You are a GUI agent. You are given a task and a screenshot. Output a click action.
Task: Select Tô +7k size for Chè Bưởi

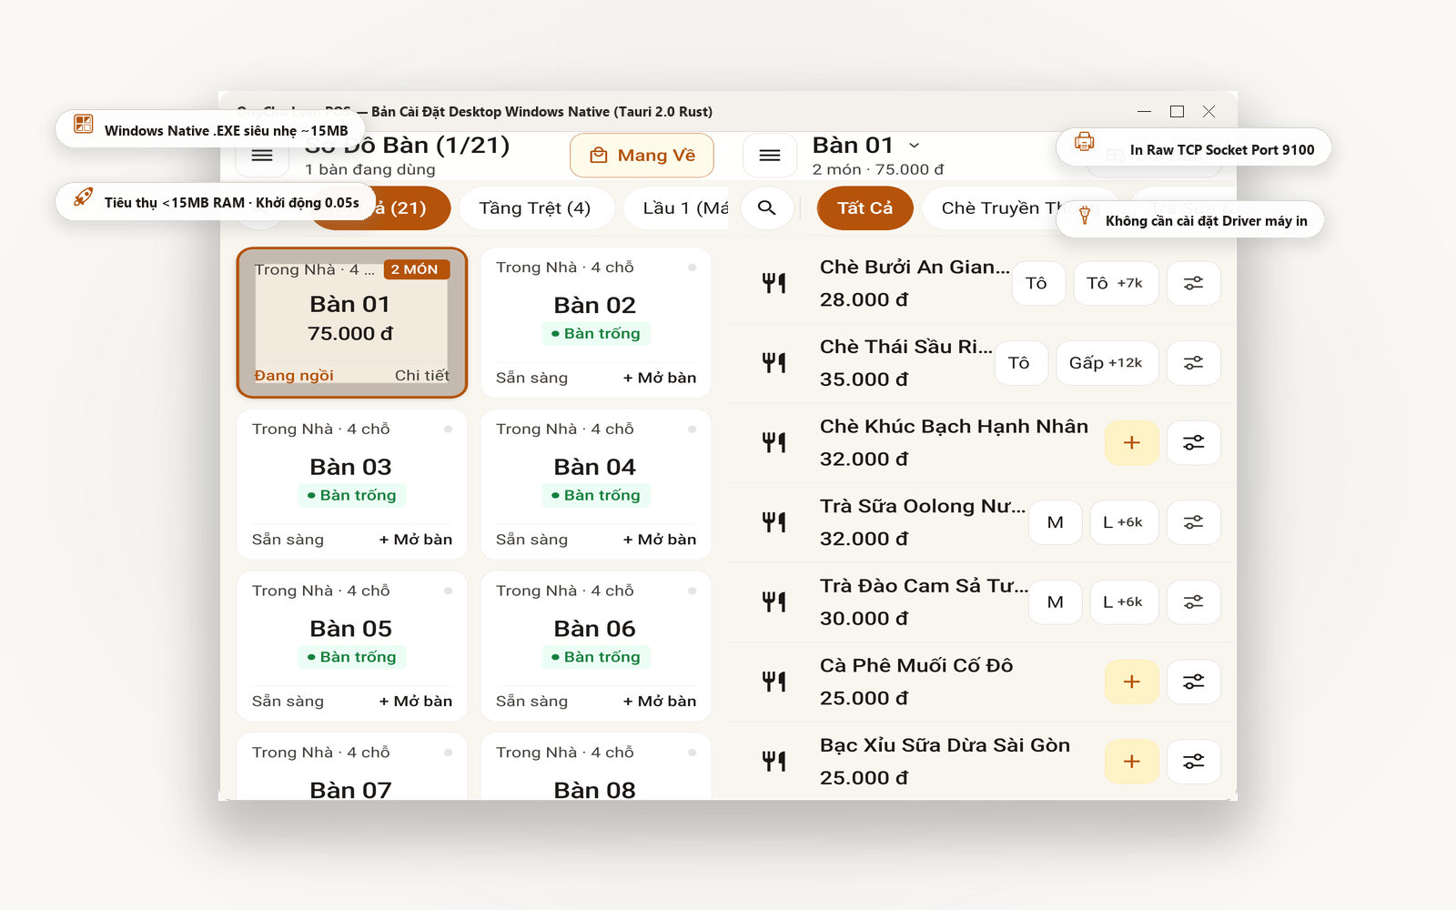1116,283
